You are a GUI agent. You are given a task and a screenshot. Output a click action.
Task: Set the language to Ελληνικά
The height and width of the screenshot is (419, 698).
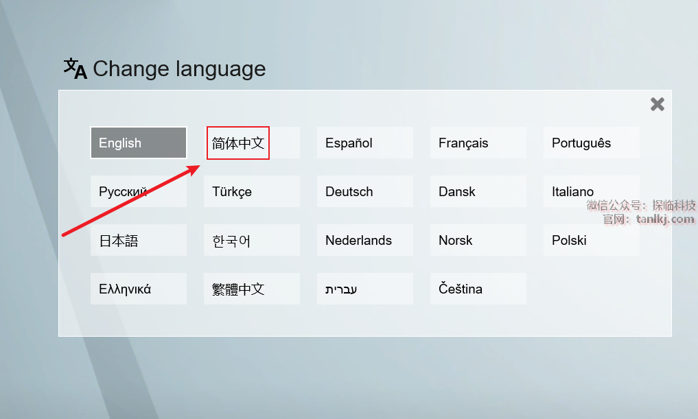(138, 289)
